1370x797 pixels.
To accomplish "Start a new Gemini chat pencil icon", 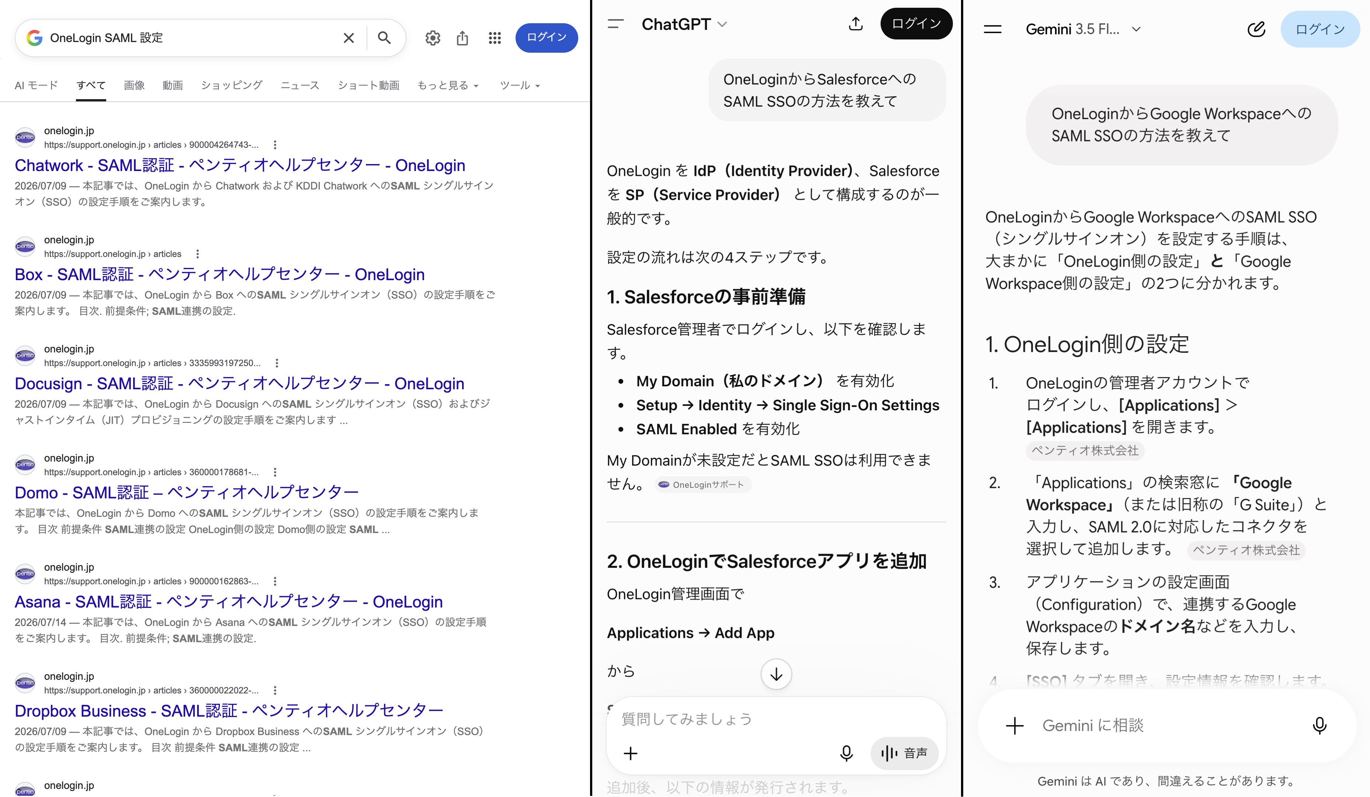I will click(x=1256, y=29).
